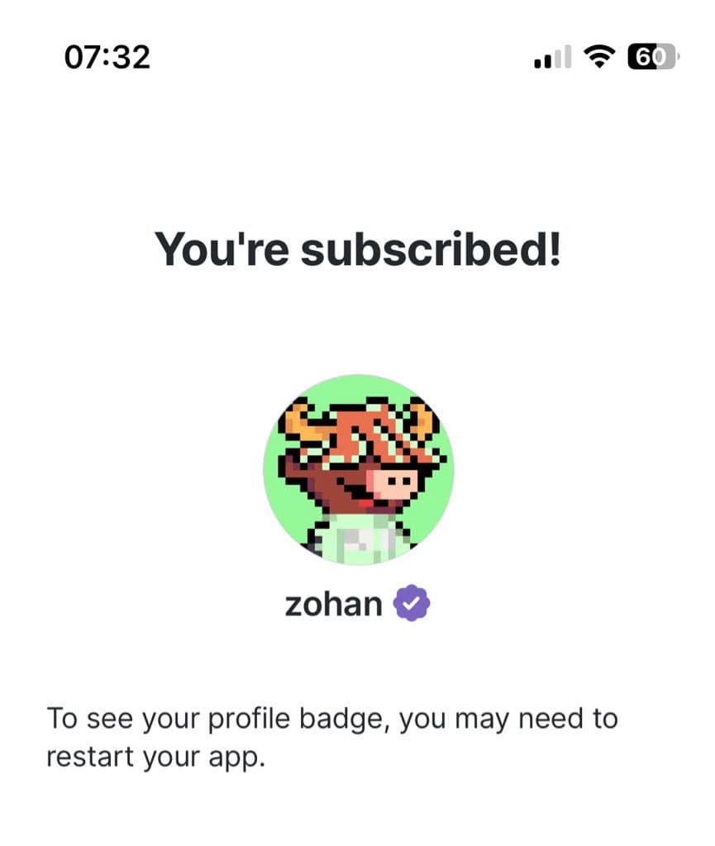715x846 pixels.
Task: Click the word "subscribed!" in the heading
Action: (x=431, y=247)
